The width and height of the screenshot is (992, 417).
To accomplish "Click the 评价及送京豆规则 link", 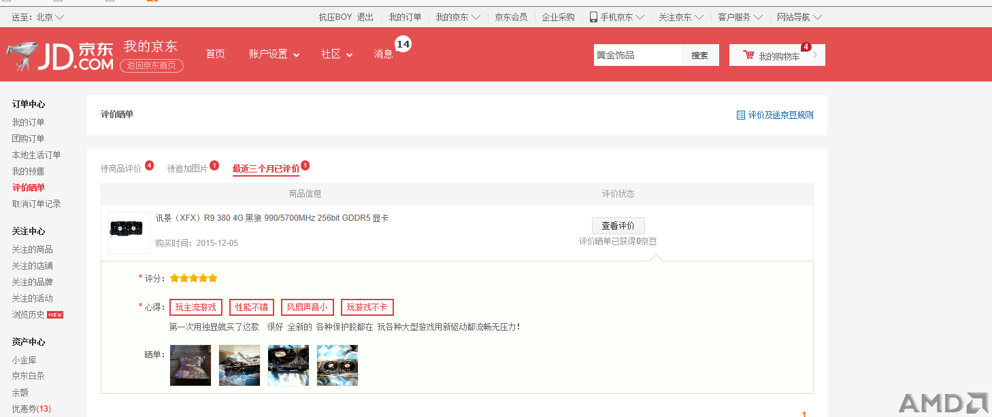I will click(781, 115).
